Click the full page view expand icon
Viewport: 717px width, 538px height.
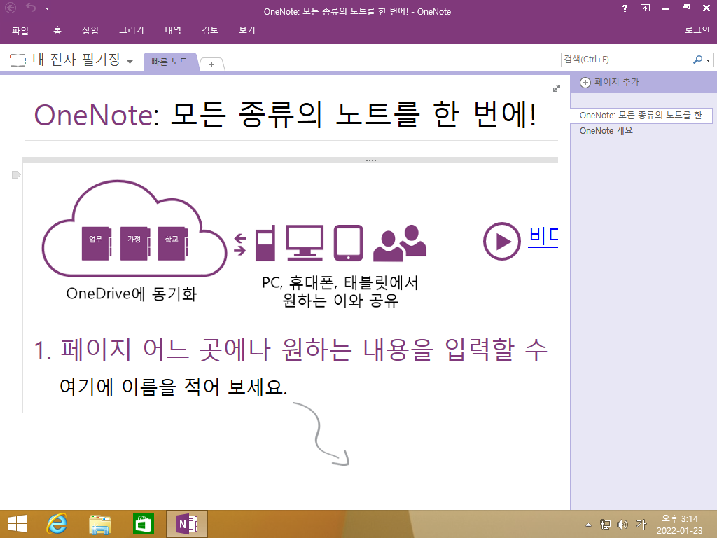[x=557, y=88]
